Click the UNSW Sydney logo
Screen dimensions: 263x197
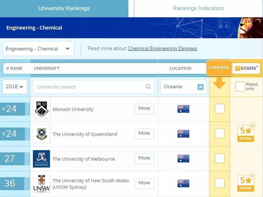(41, 183)
